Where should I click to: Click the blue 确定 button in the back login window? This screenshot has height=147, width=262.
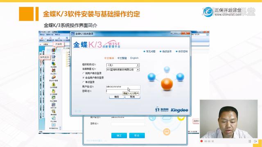119,136
